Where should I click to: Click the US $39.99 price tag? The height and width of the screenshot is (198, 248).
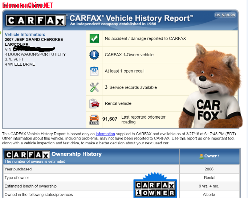(x=225, y=15)
